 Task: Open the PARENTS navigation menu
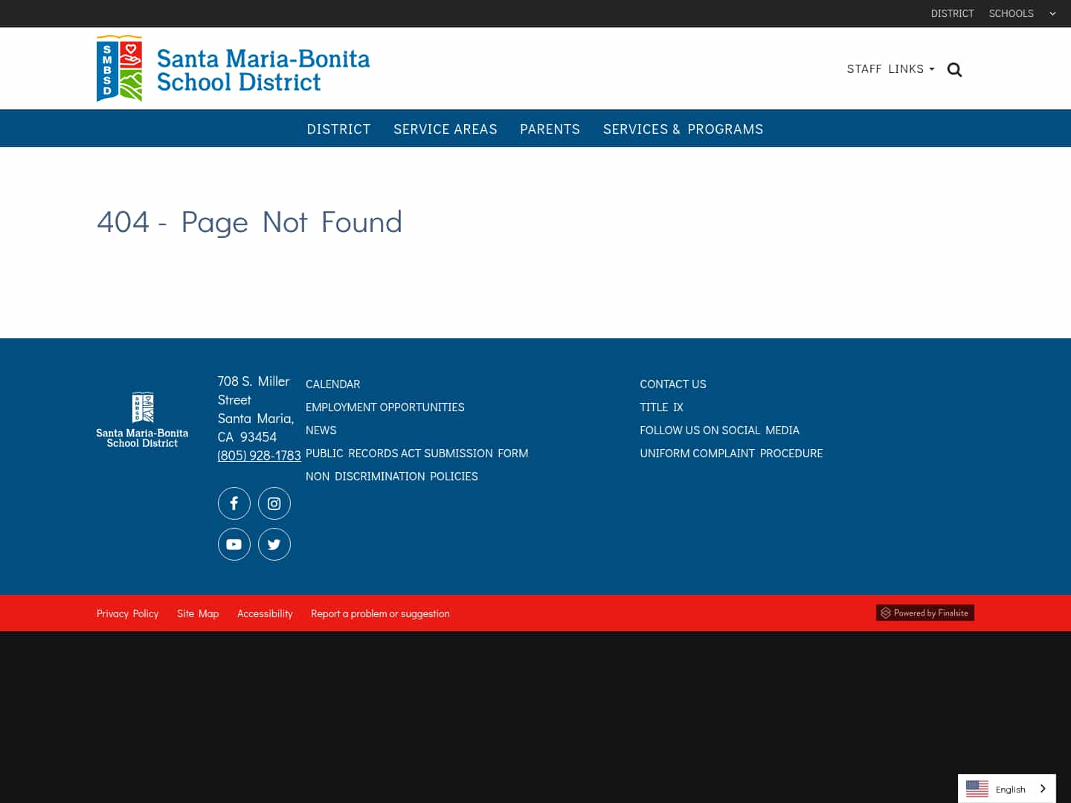tap(550, 129)
